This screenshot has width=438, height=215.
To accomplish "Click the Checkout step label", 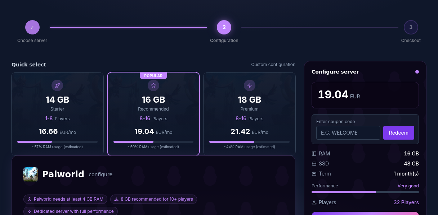I will click(411, 41).
